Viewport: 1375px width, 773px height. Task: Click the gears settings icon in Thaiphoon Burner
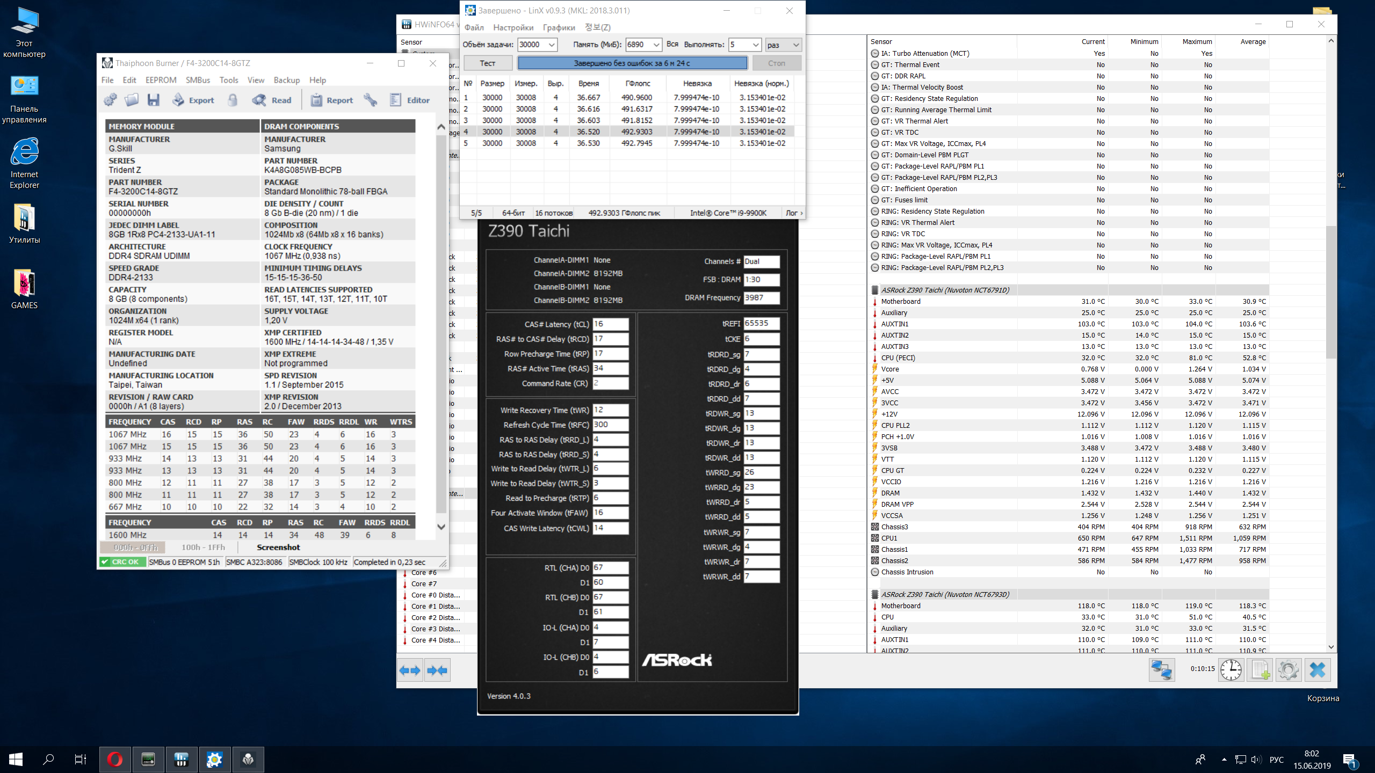pos(111,100)
